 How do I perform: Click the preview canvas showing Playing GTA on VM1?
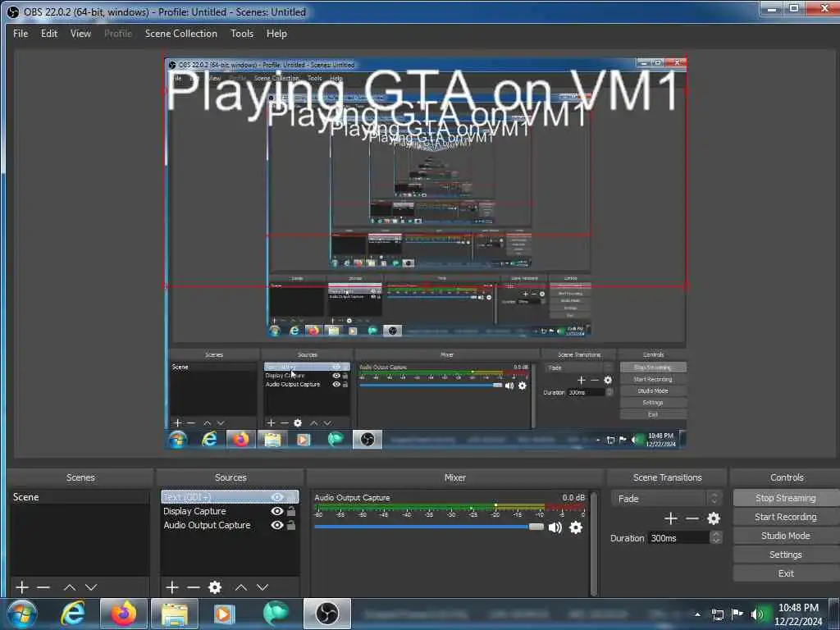pyautogui.click(x=426, y=253)
